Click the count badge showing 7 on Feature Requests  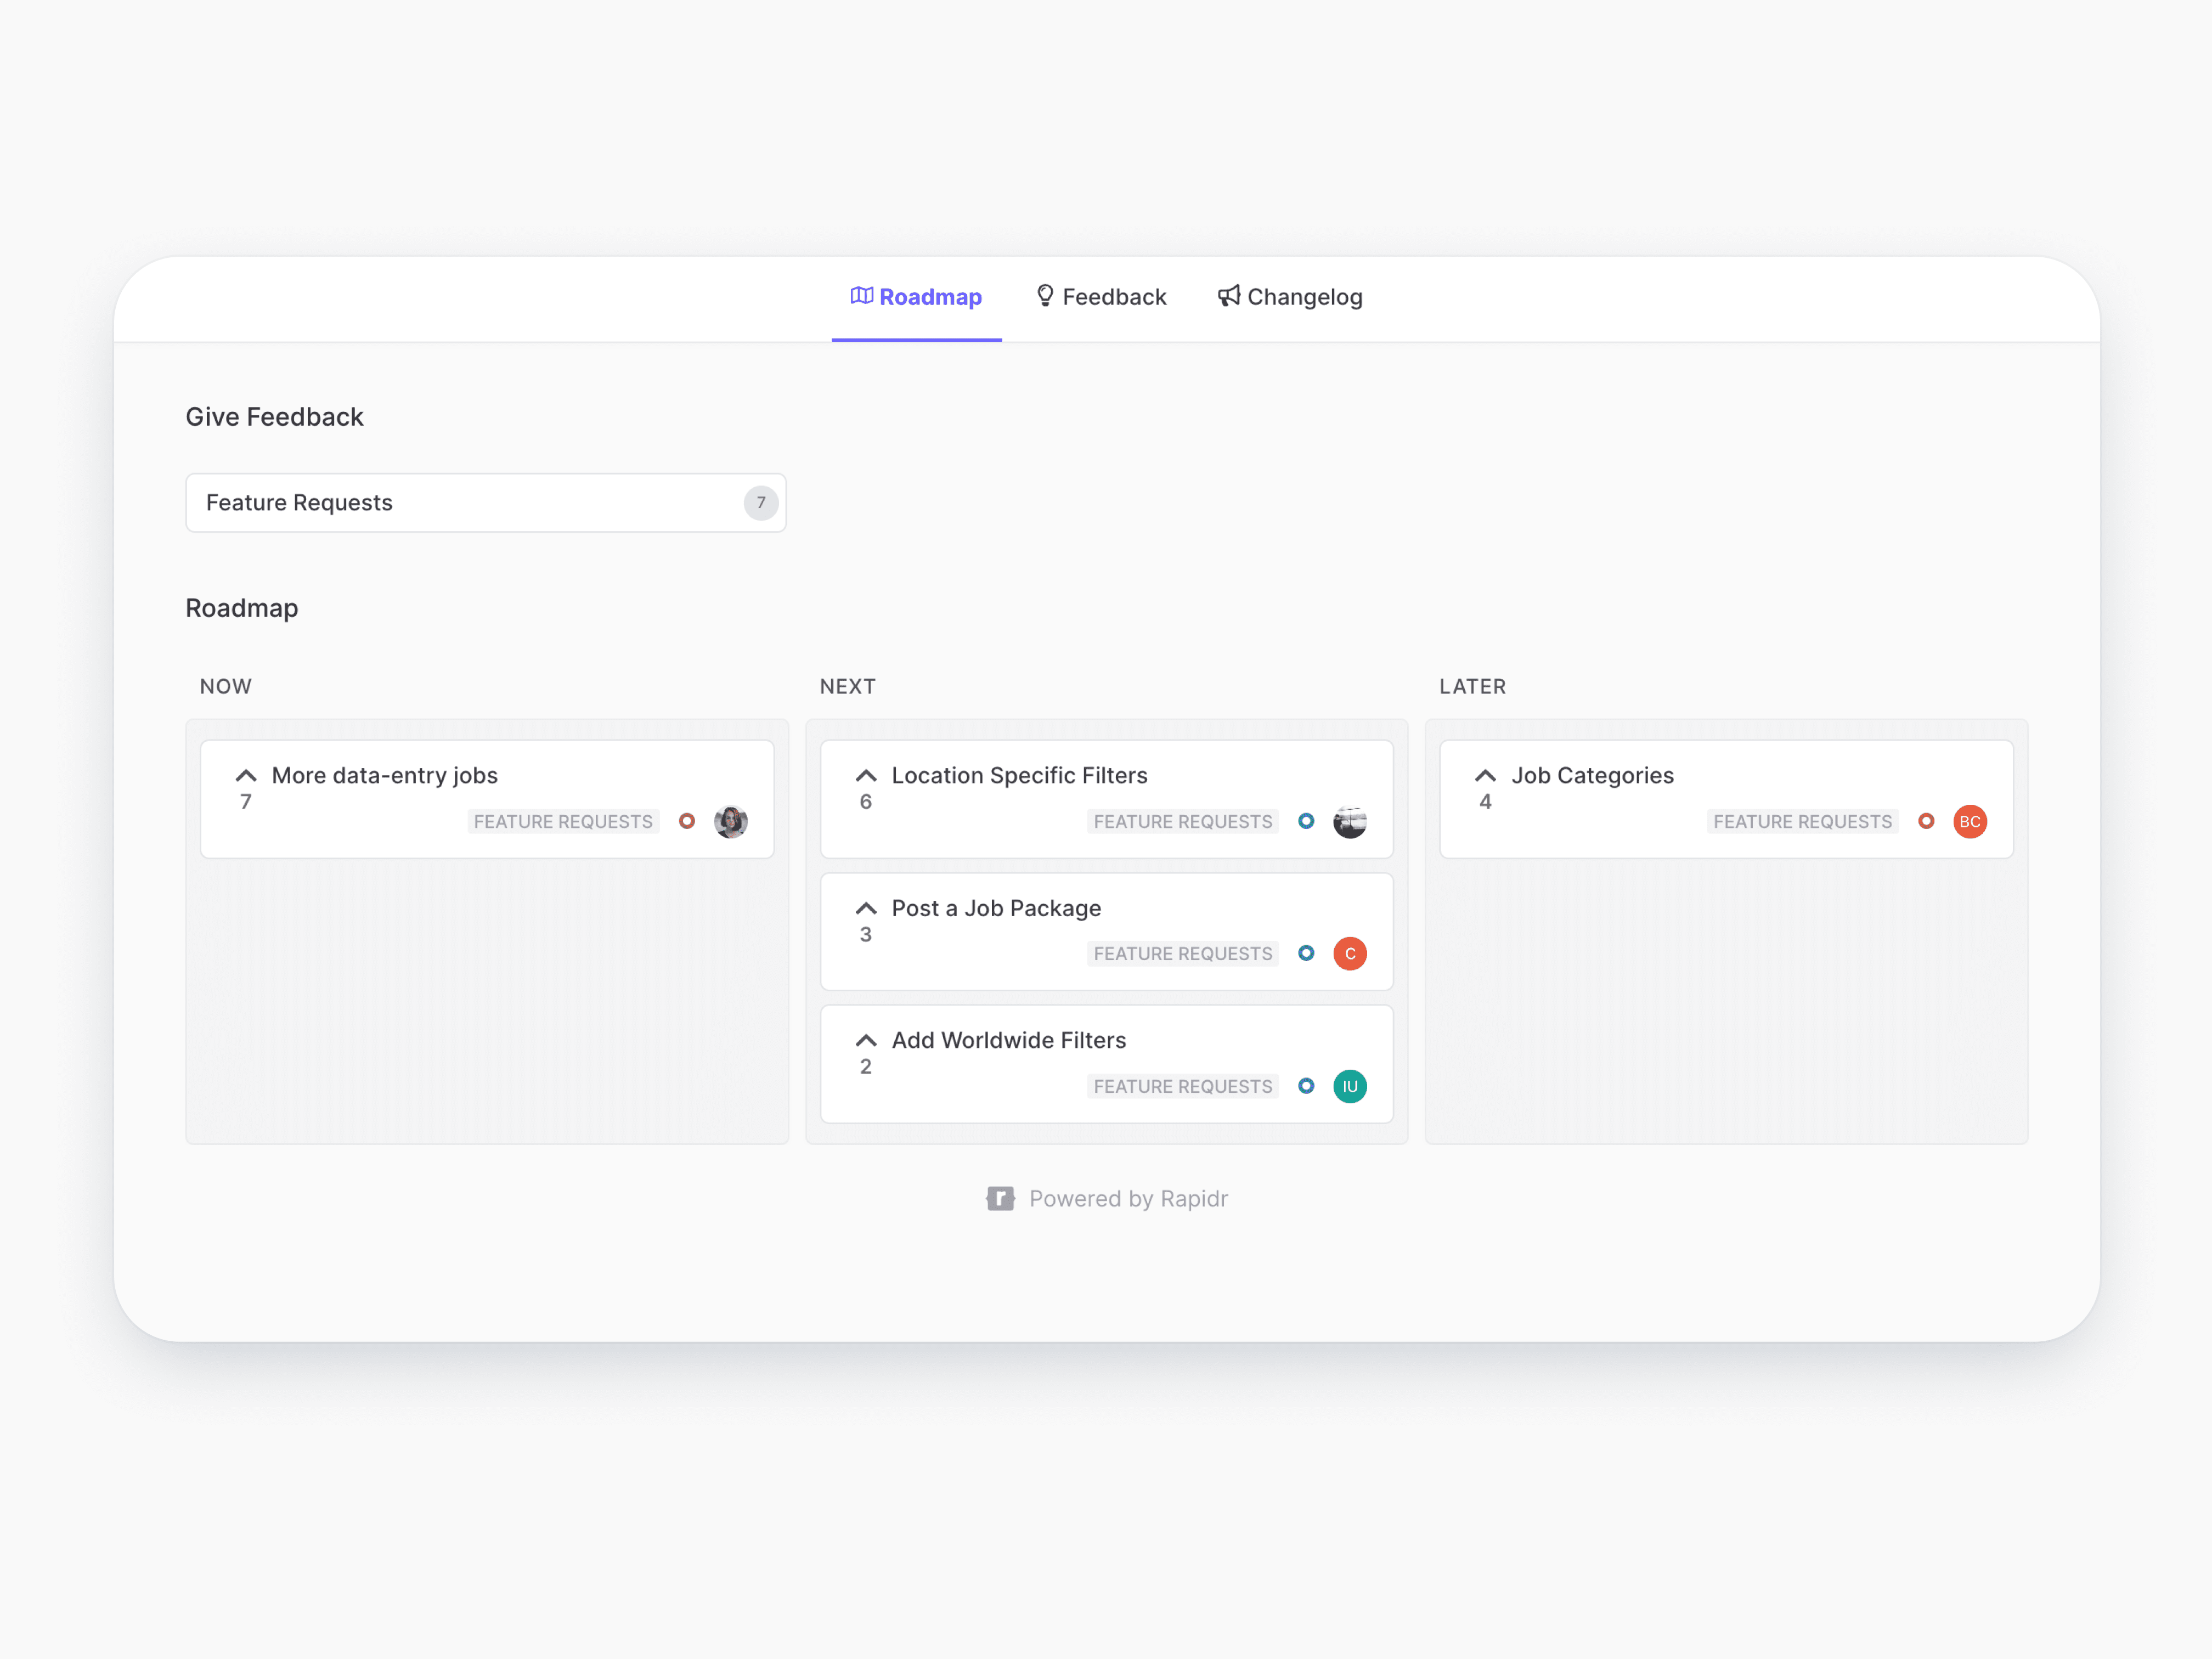(760, 502)
